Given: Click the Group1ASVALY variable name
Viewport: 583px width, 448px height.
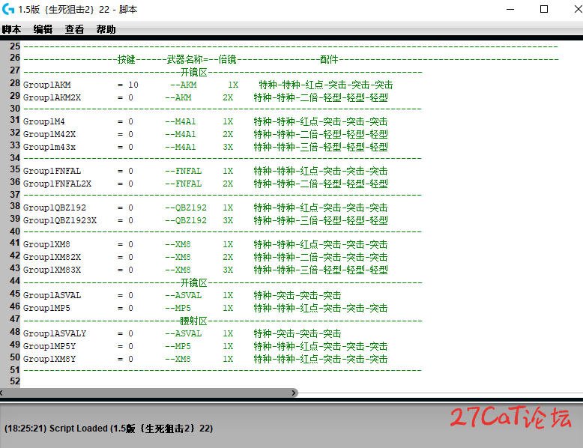Looking at the screenshot, I should [55, 333].
